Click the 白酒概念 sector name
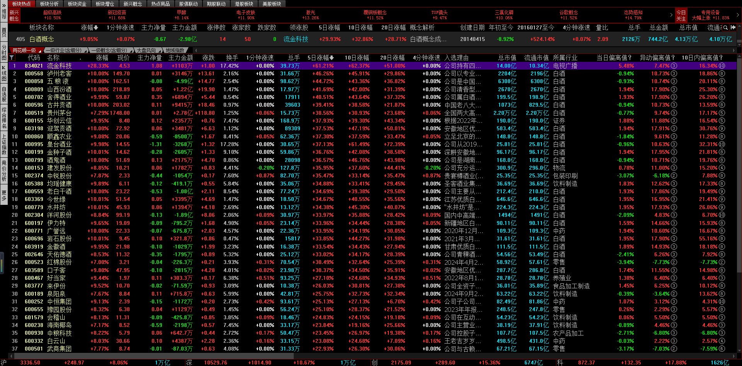The height and width of the screenshot is (366, 742). click(x=42, y=39)
